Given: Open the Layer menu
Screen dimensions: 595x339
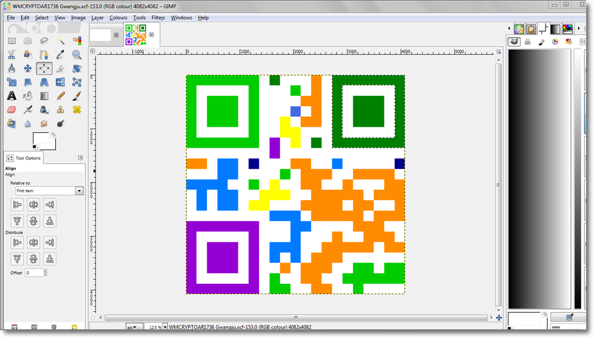Looking at the screenshot, I should [x=98, y=18].
